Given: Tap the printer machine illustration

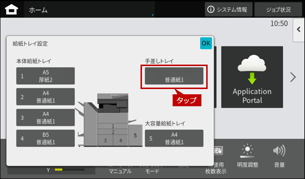Looking at the screenshot, I should (110, 120).
